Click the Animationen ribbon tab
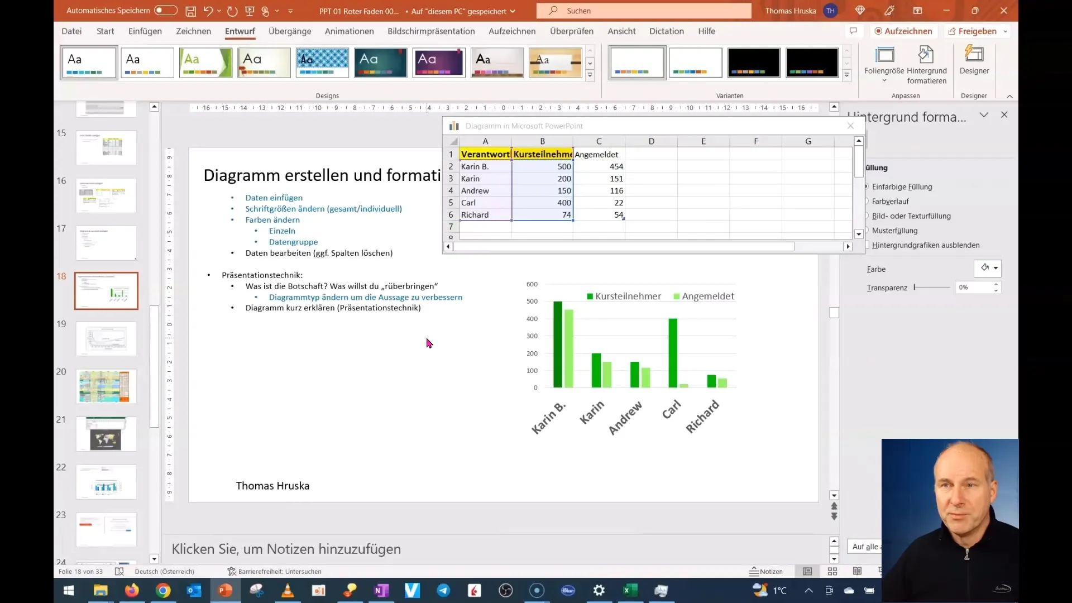 tap(349, 31)
